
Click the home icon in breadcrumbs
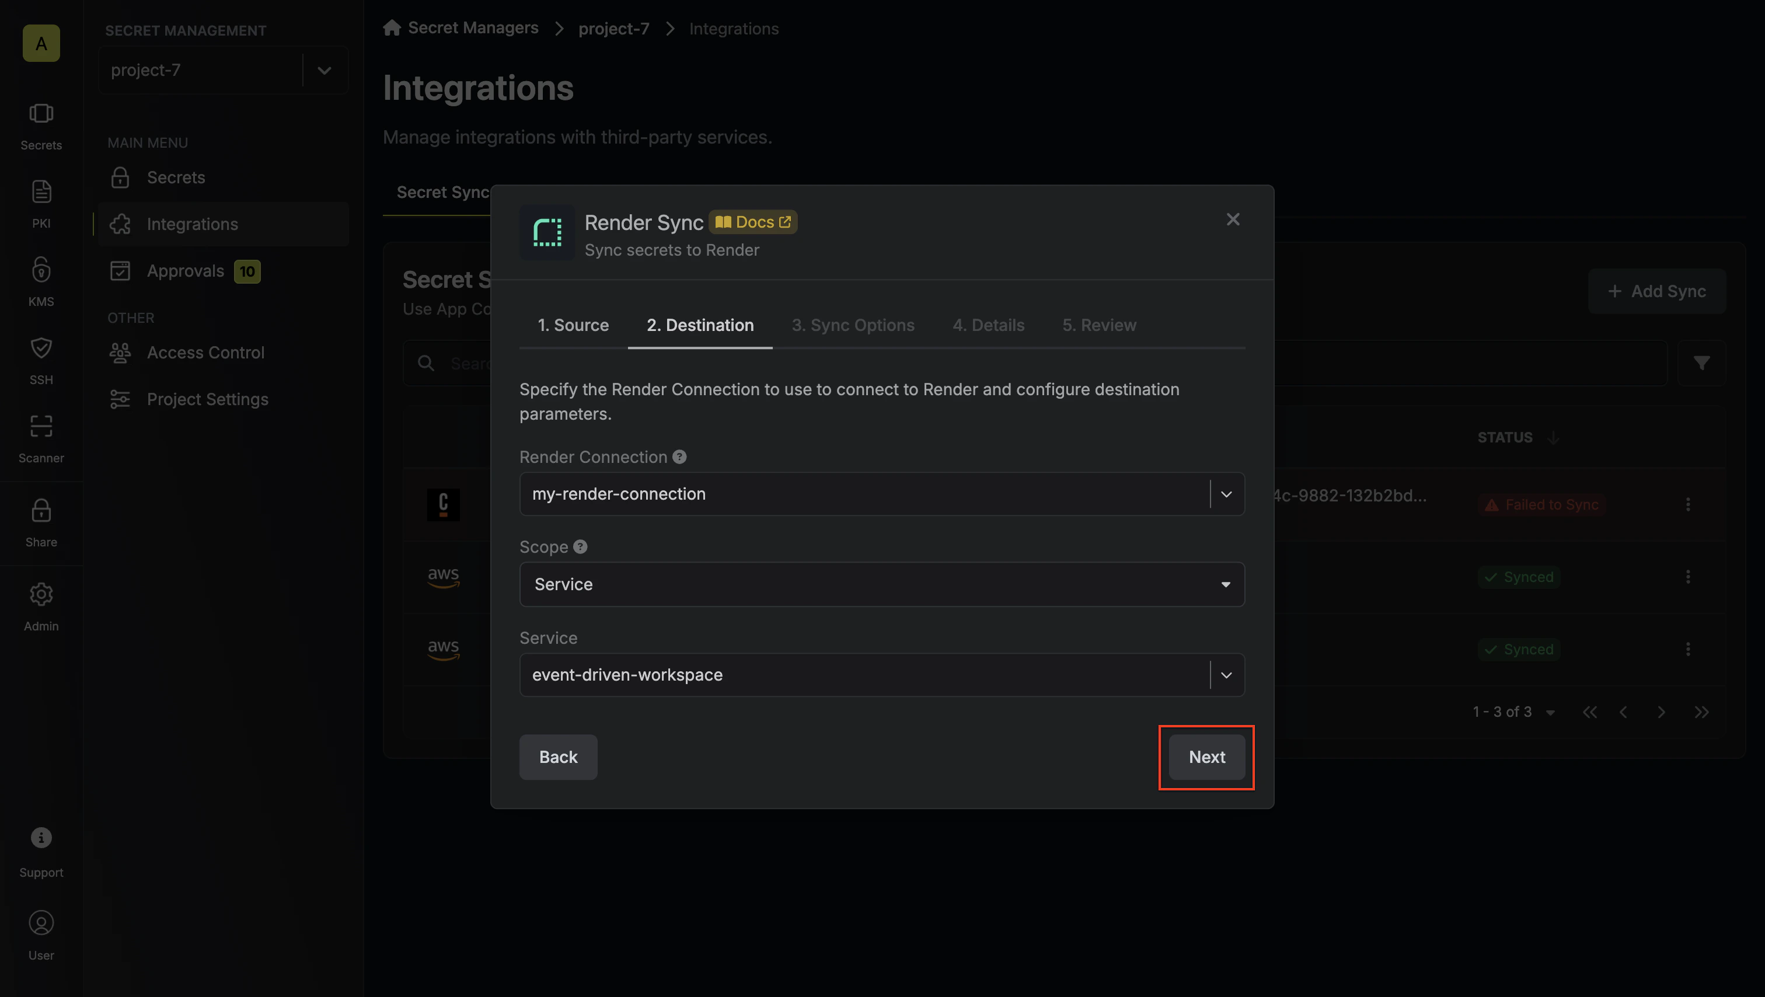(392, 28)
